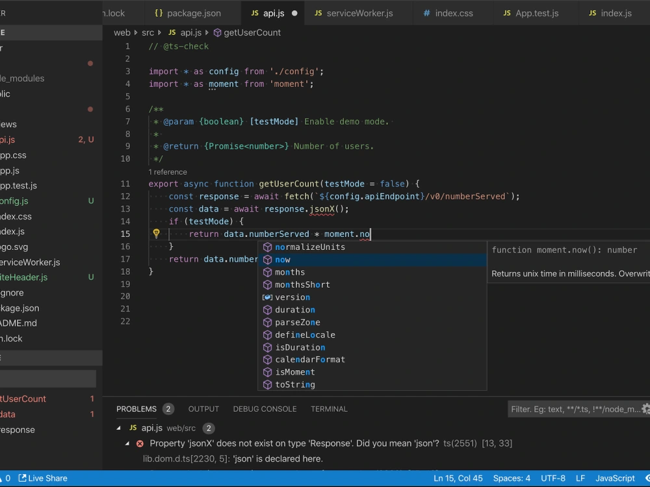
Task: Select calendarFormat suggestion
Action: point(372,360)
